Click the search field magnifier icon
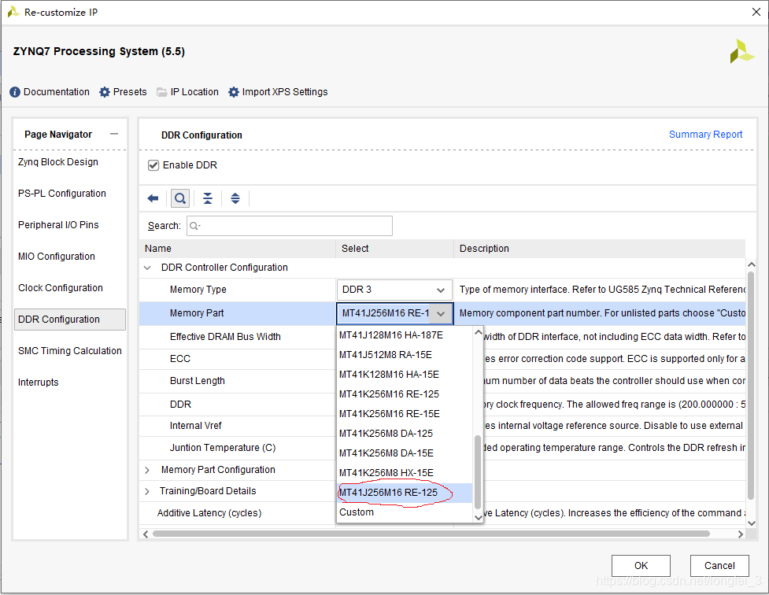Viewport: 769px width, 595px height. coord(194,226)
